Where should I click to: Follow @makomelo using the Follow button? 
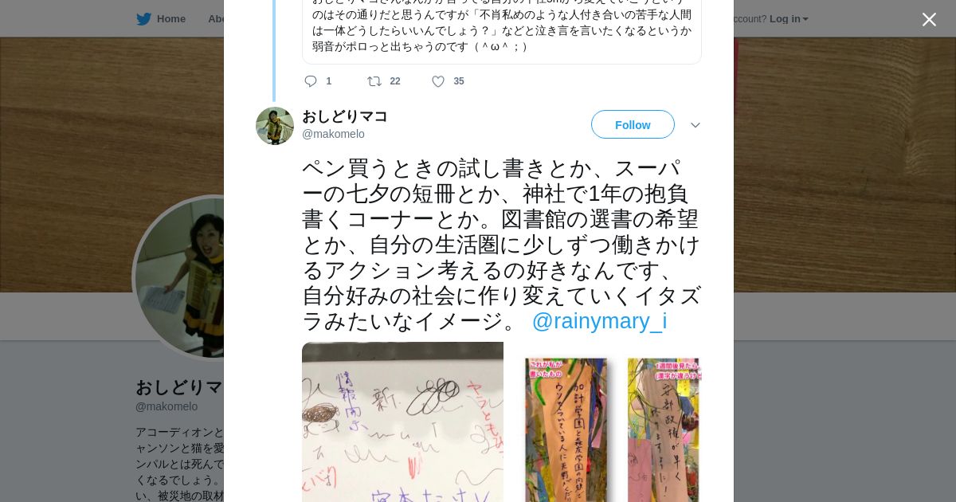coord(633,124)
